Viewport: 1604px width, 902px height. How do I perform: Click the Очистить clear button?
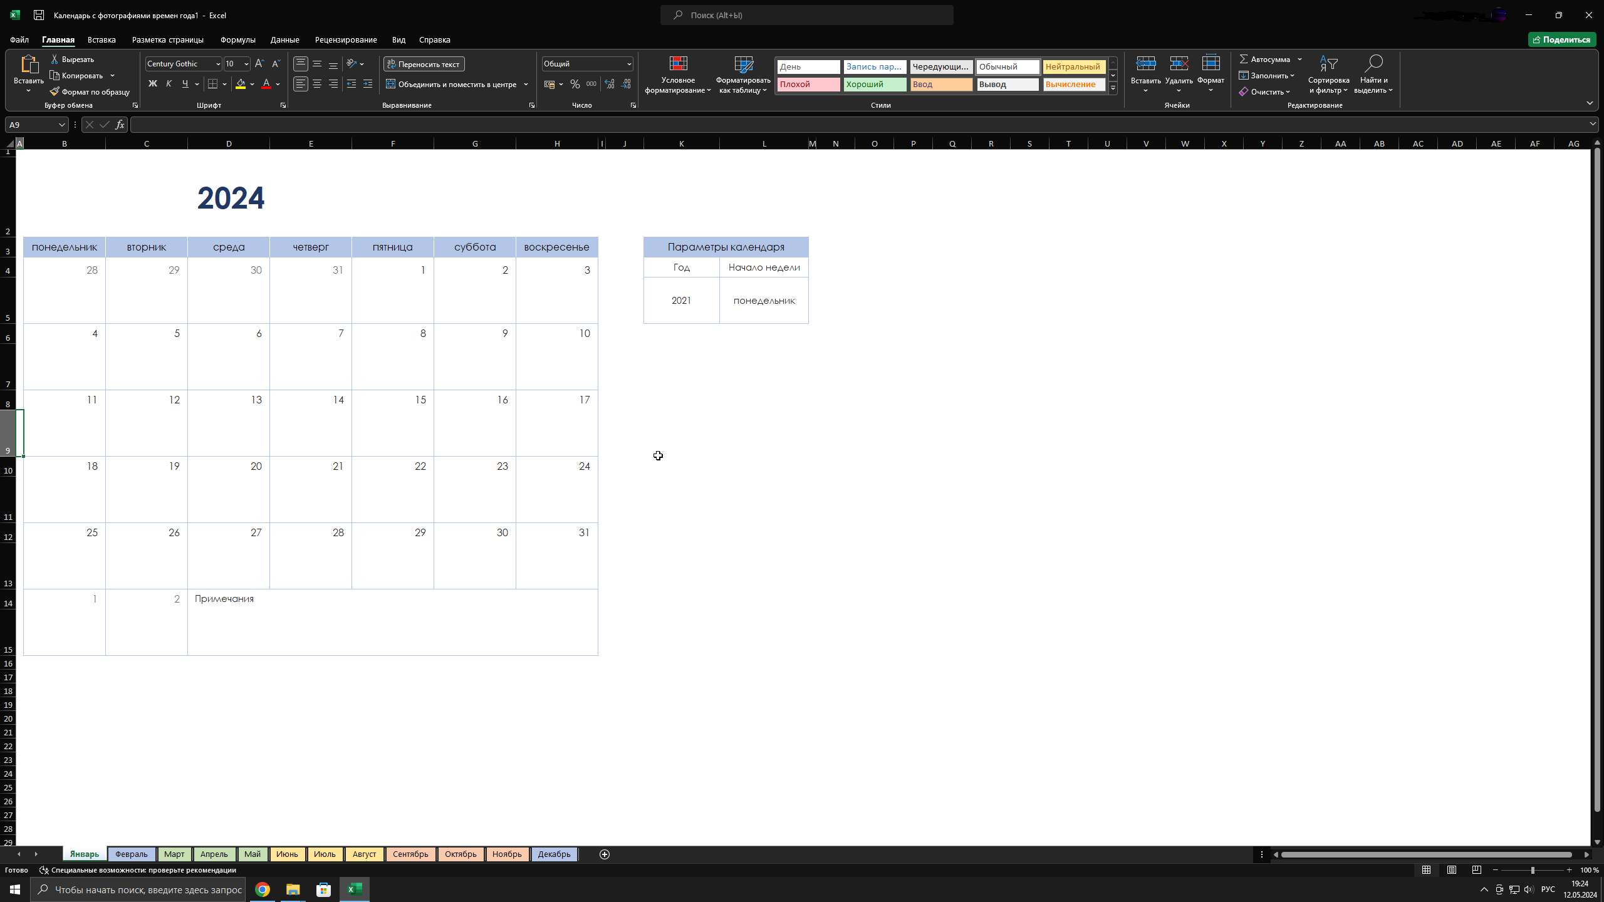(x=1264, y=91)
